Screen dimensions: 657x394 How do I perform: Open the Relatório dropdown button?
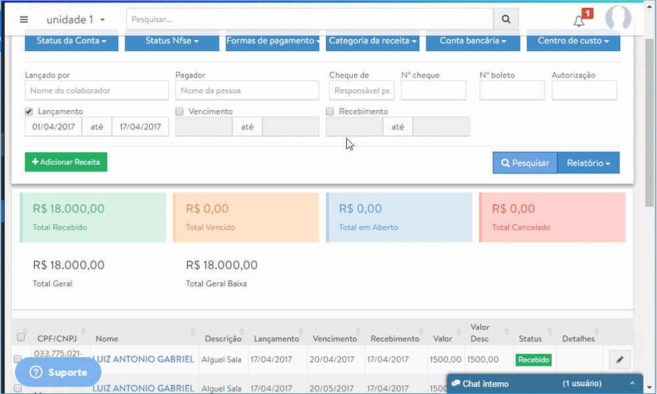point(588,163)
